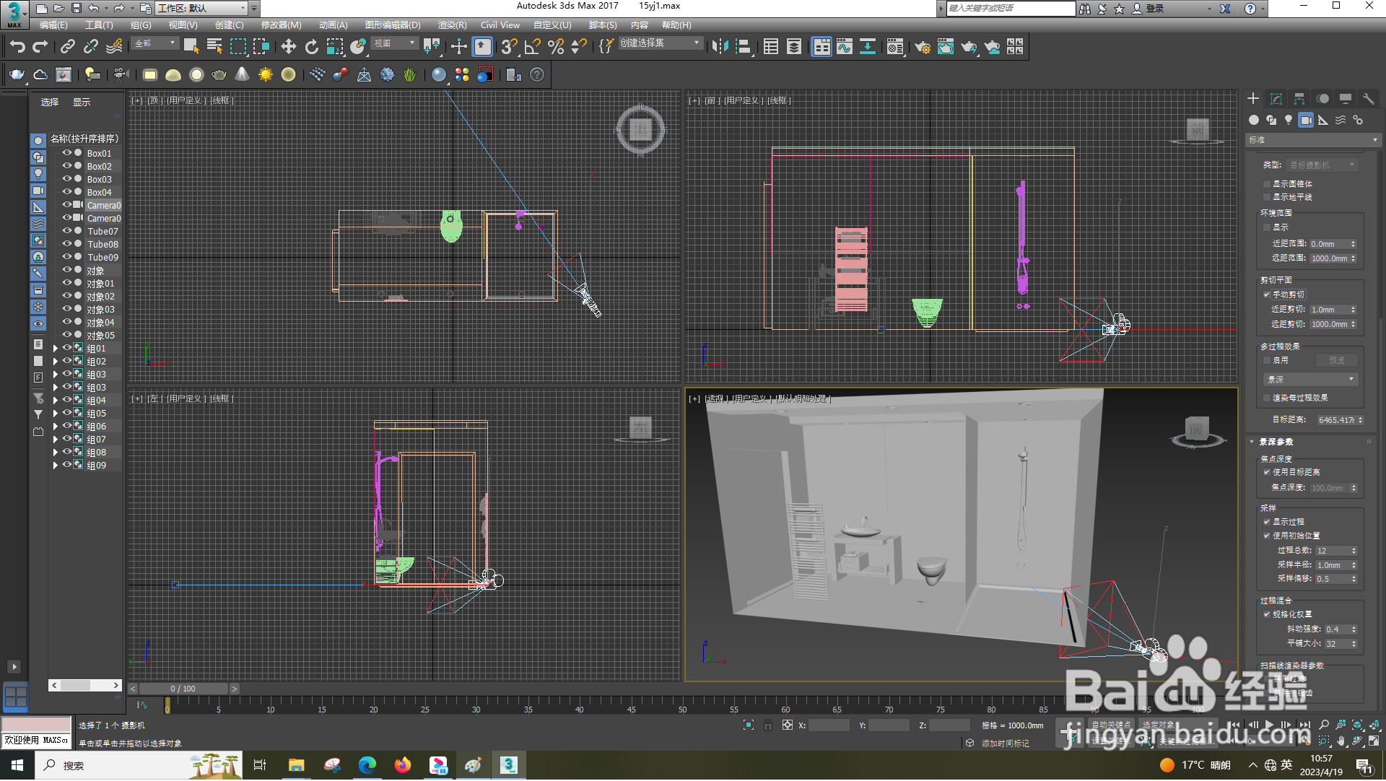Open the 渲染(R) menu

pos(452,25)
